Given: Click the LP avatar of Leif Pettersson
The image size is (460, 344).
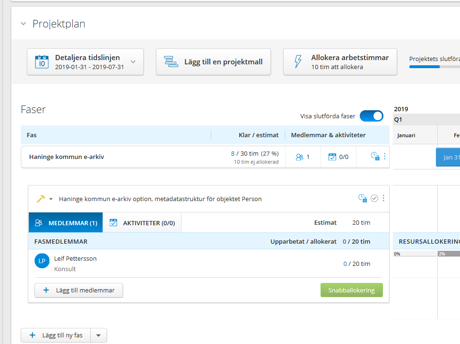Looking at the screenshot, I should (x=42, y=261).
